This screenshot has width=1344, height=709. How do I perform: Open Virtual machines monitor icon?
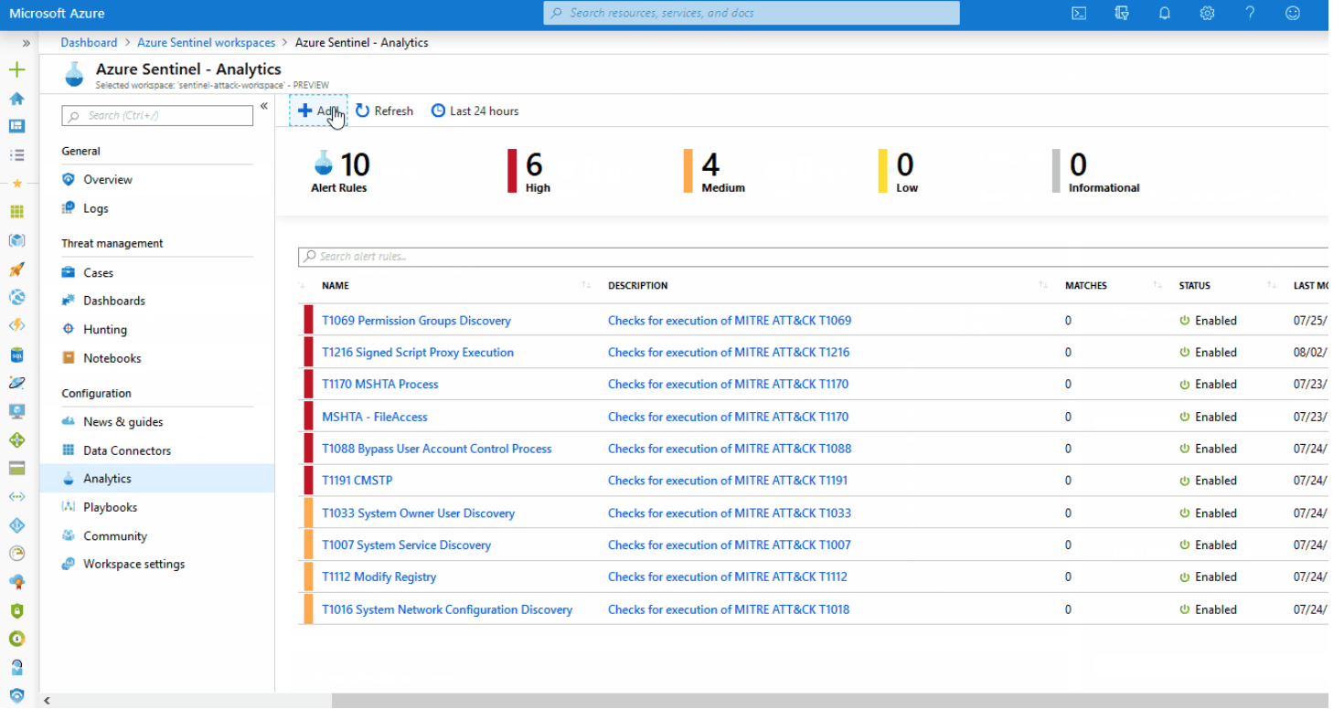[16, 411]
